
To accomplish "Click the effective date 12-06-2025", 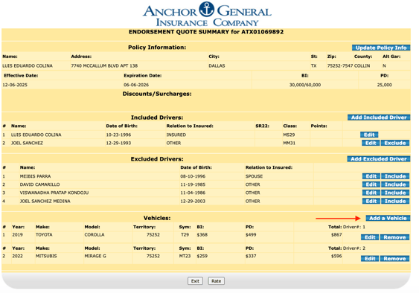I will coord(15,85).
